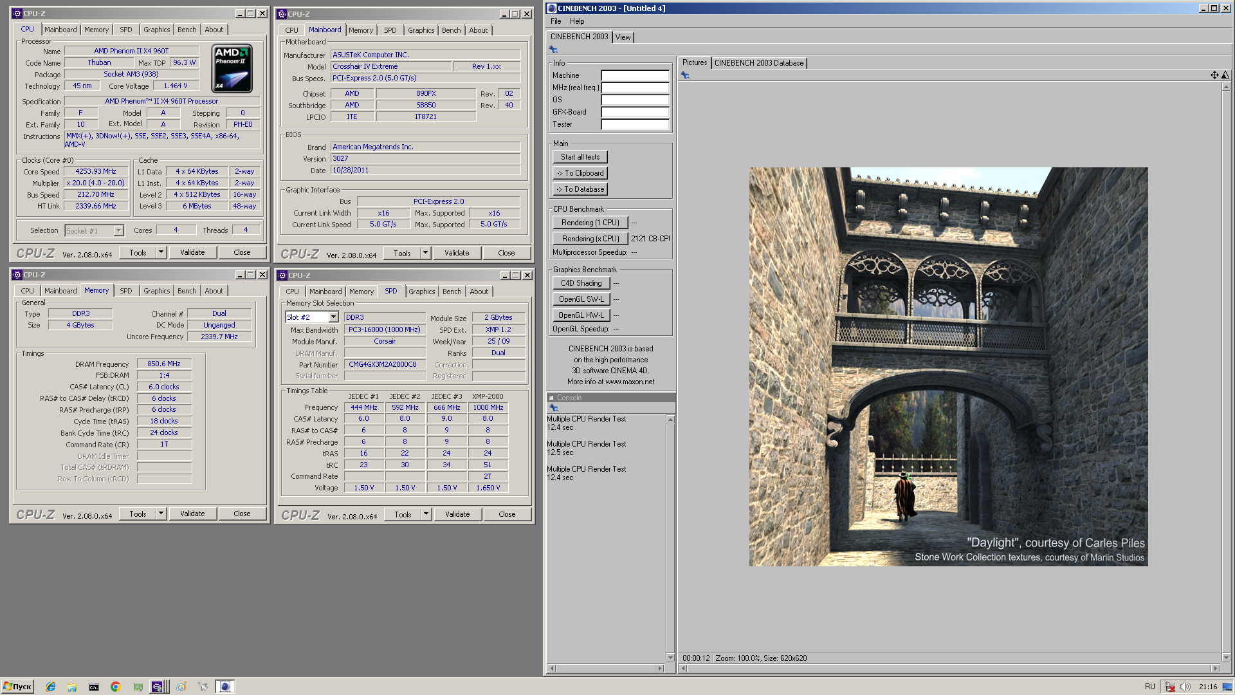Click the pin icon under CINEBENCH 2003 tab
The image size is (1235, 695).
click(553, 50)
